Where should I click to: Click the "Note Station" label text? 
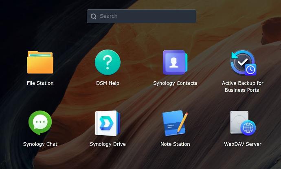[x=175, y=144]
